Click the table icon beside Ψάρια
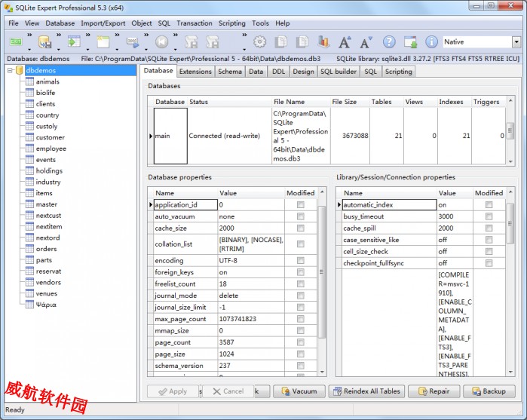 (29, 305)
